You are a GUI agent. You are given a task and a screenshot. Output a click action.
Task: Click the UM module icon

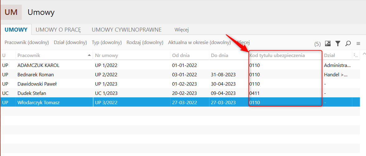tap(11, 12)
